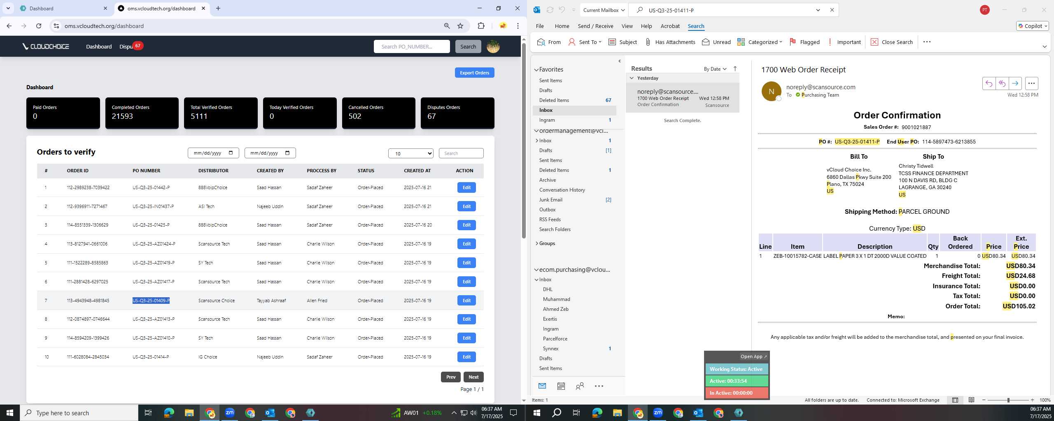The width and height of the screenshot is (1054, 421).
Task: Go to Next page of orders
Action: (x=473, y=377)
